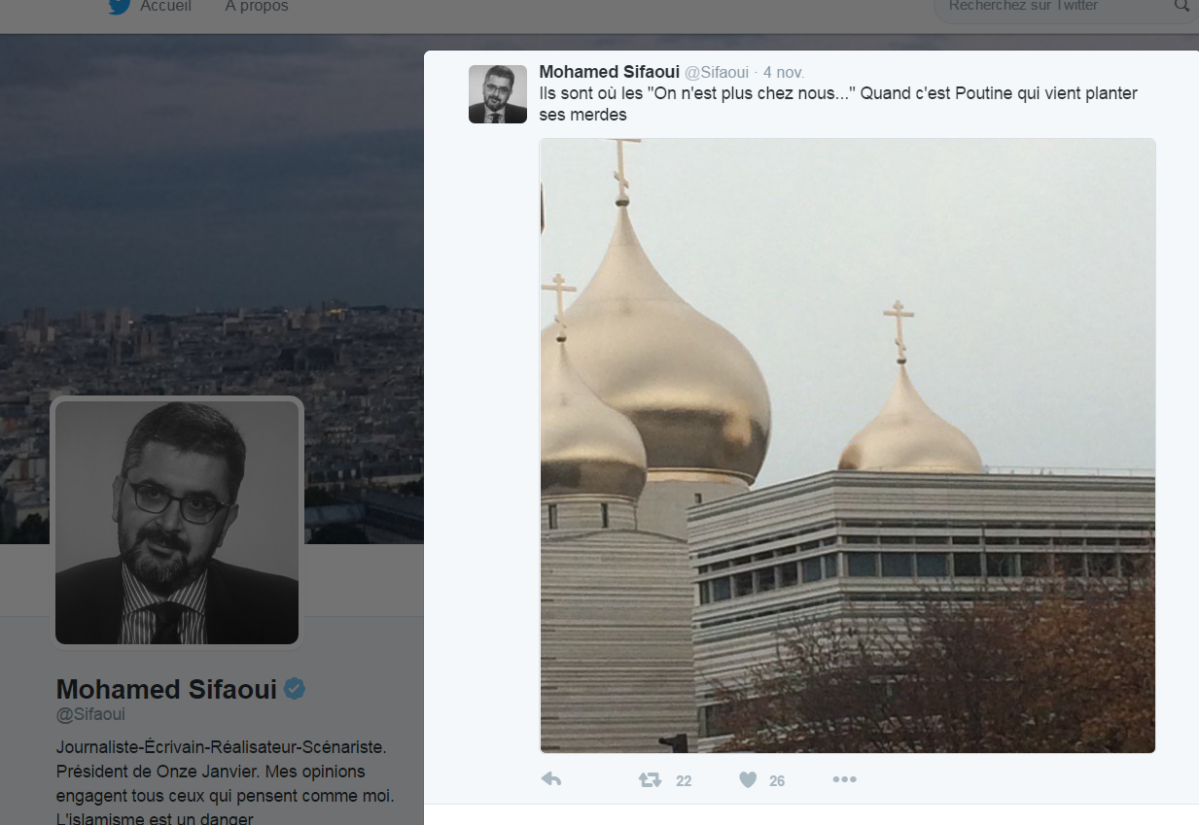Click the author name in the tweet header

[609, 72]
